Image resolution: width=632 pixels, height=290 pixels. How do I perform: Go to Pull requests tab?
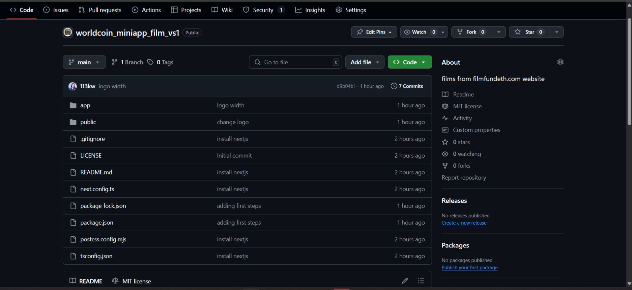point(100,10)
